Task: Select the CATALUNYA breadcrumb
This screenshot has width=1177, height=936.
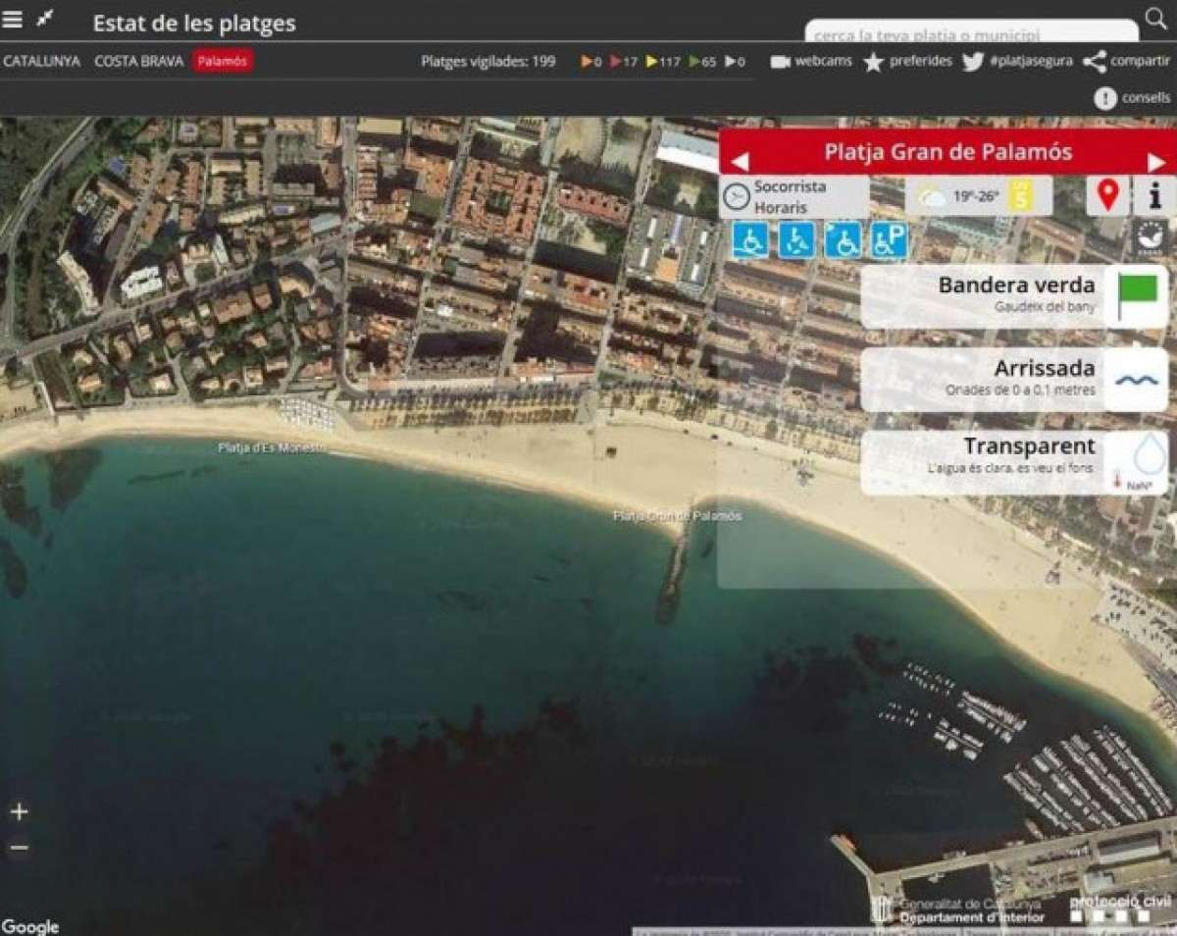Action: (x=41, y=61)
